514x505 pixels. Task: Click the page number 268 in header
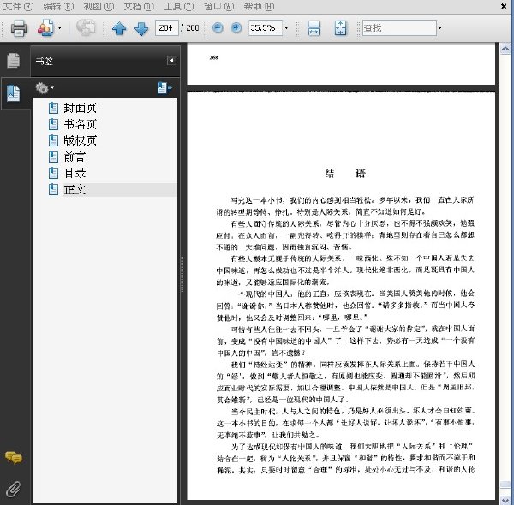213,57
